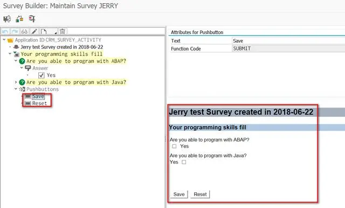Select Your programming skills fill tree node
The height and width of the screenshot is (208, 345).
coord(61,54)
